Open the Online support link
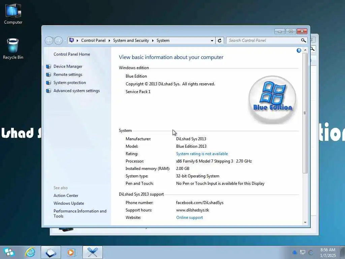The height and width of the screenshot is (259, 345). [x=189, y=218]
